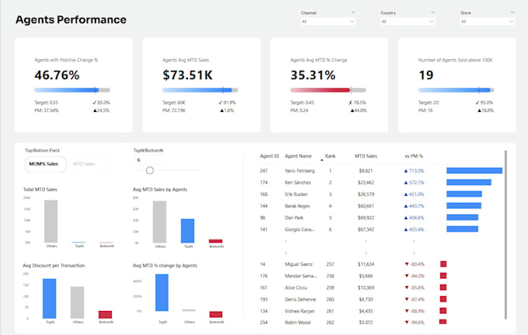Click the KPI value 19

426,75
